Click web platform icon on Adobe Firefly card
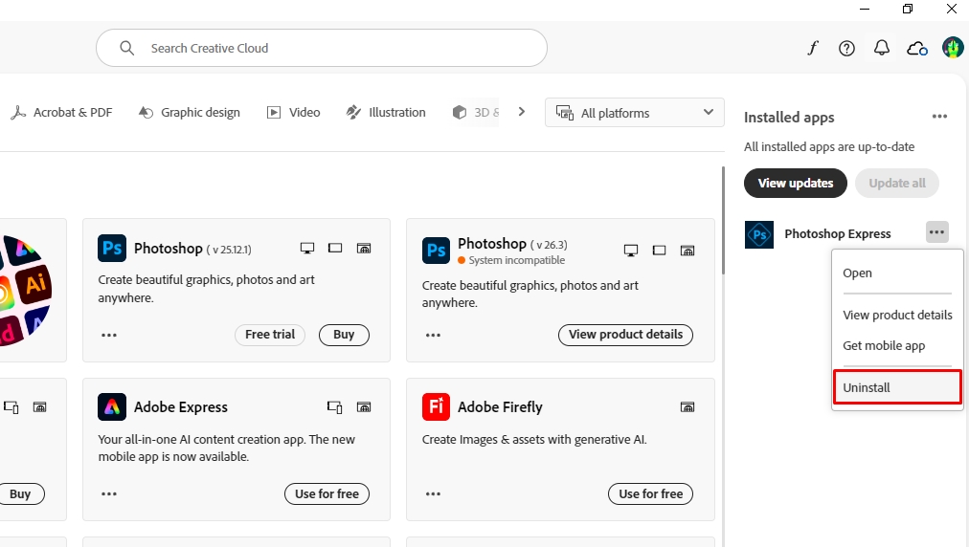Viewport: 969px width, 547px height. click(687, 406)
